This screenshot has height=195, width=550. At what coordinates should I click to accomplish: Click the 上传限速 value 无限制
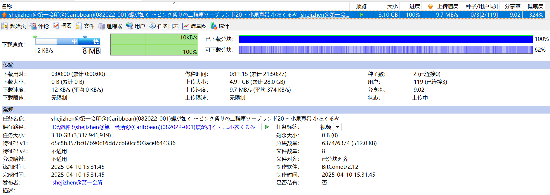(x=237, y=97)
